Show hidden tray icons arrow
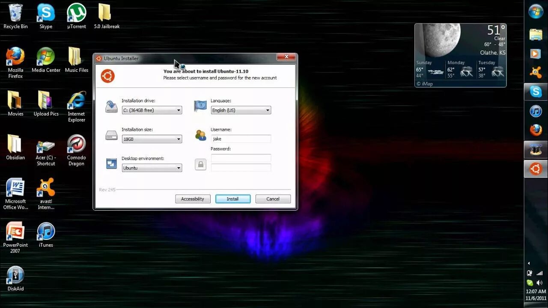The image size is (548, 308). tap(529, 263)
